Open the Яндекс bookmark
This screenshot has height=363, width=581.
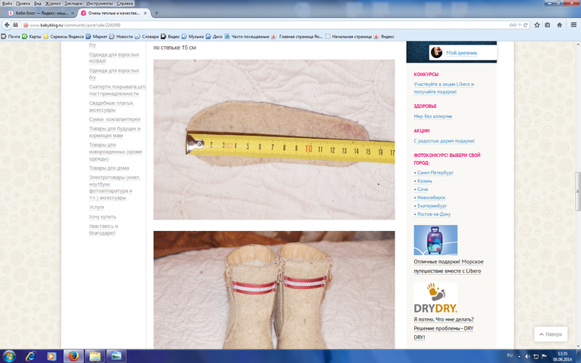click(384, 36)
